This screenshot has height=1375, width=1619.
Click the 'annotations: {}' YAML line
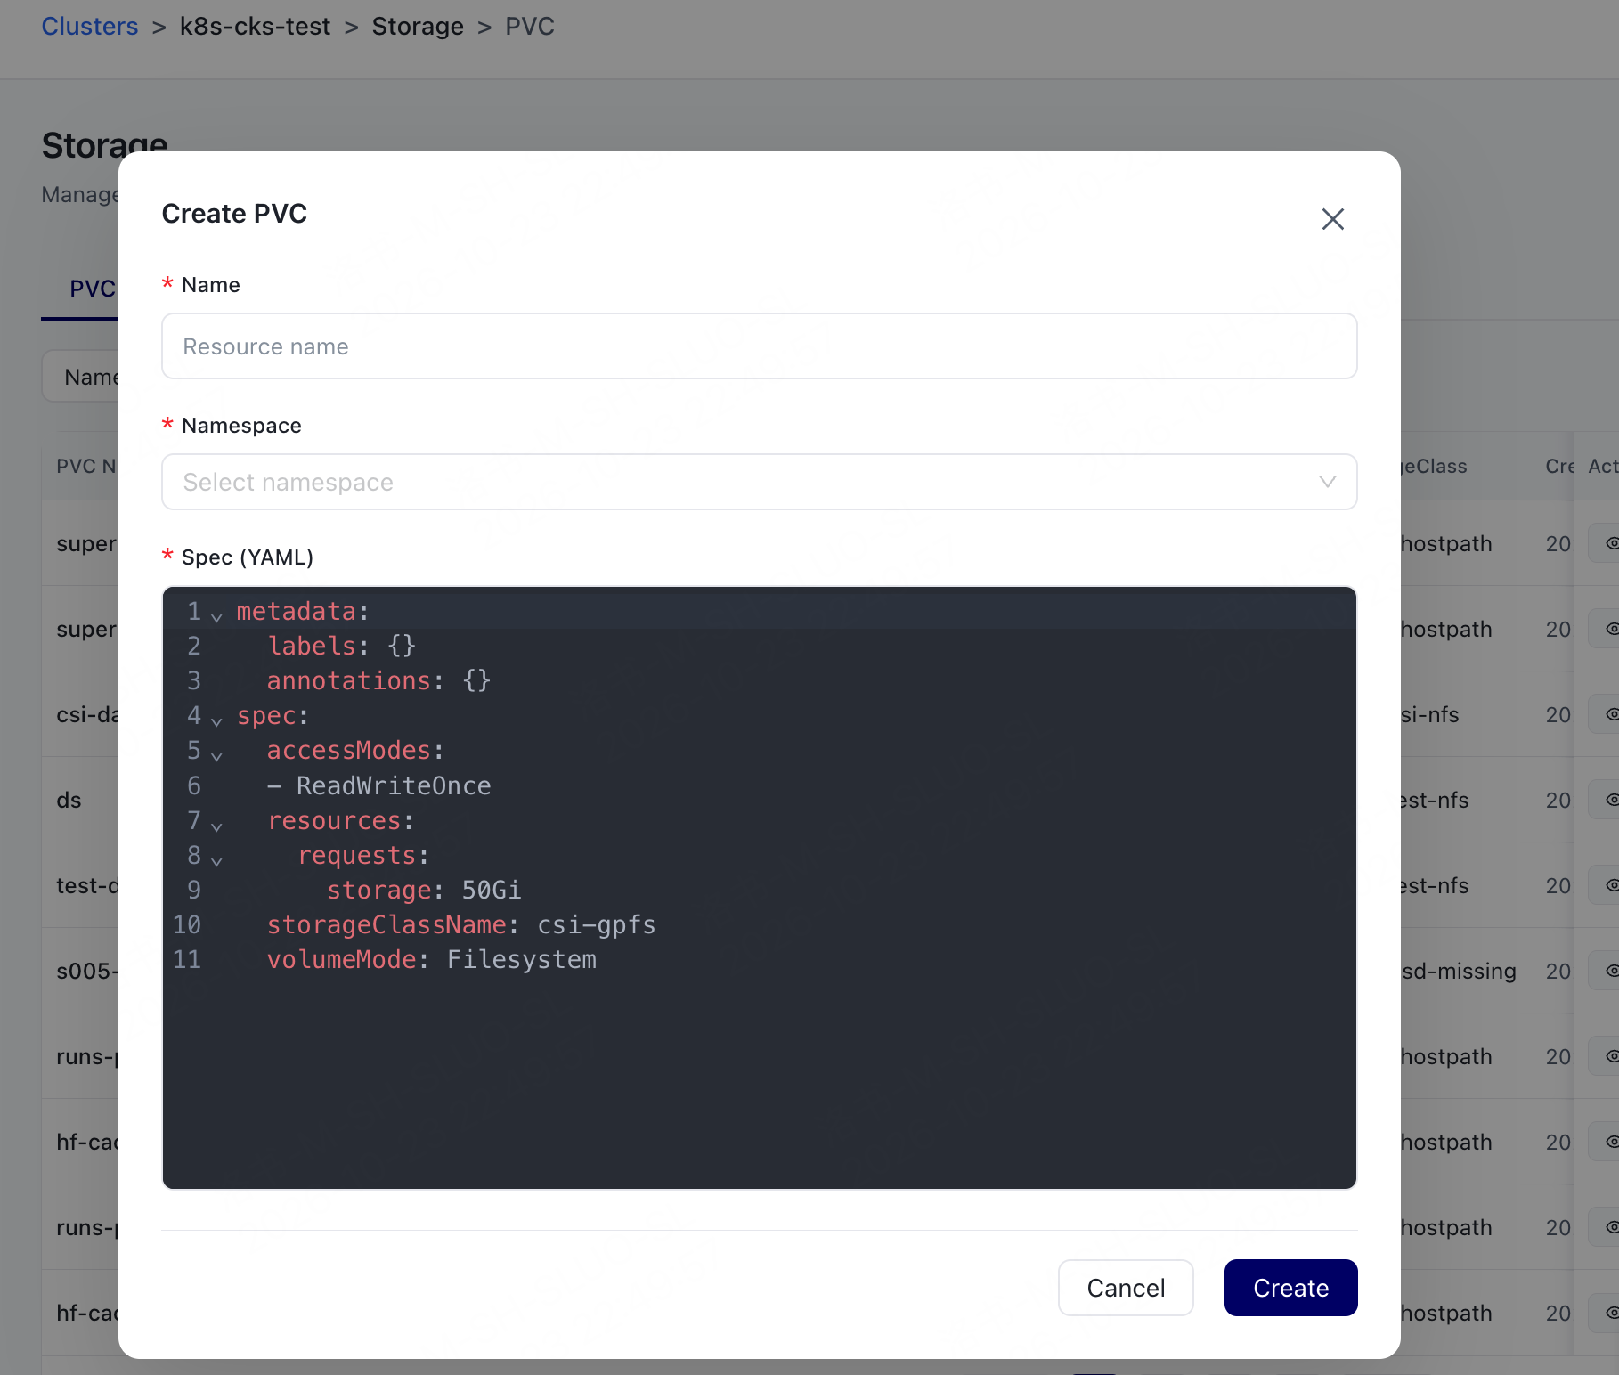(379, 680)
